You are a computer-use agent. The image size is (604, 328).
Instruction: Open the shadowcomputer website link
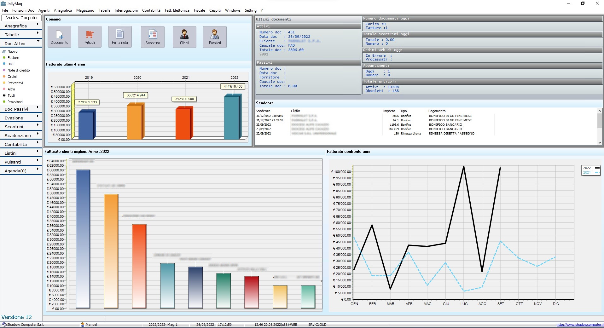(579, 325)
